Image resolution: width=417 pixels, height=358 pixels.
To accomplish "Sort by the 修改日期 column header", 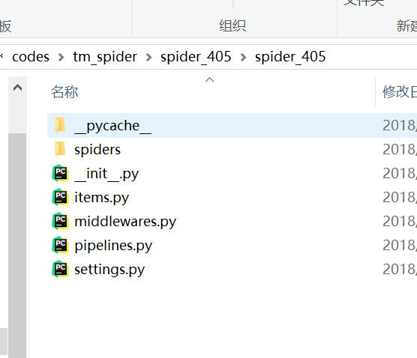I will [400, 92].
